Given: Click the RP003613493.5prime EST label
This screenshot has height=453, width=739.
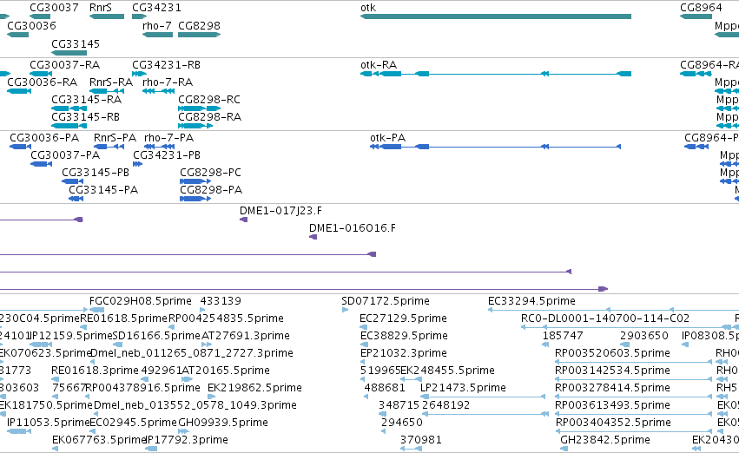Looking at the screenshot, I should 613,405.
